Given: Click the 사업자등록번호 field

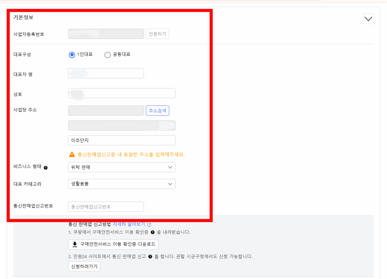Looking at the screenshot, I should pyautogui.click(x=106, y=34).
